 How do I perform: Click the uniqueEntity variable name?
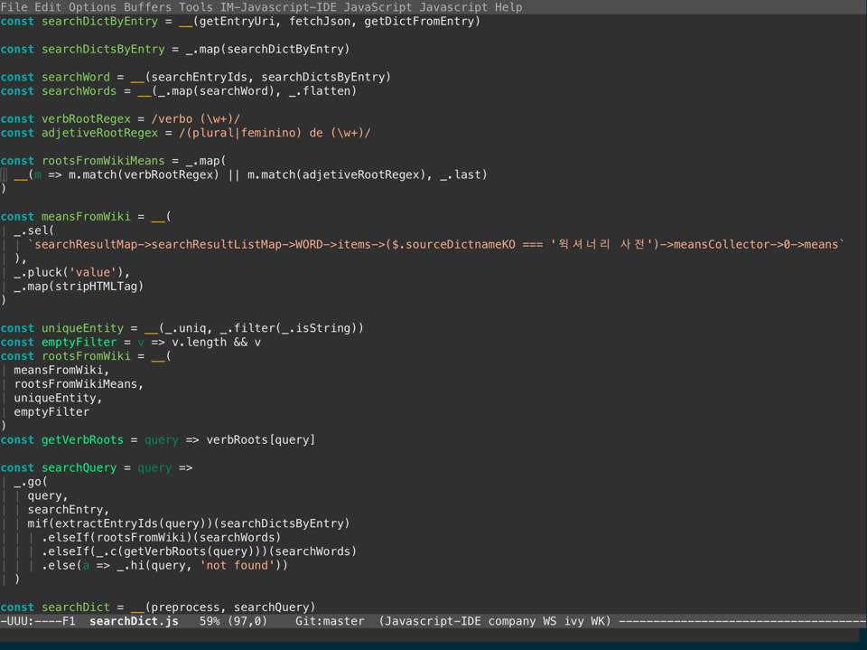click(x=82, y=328)
